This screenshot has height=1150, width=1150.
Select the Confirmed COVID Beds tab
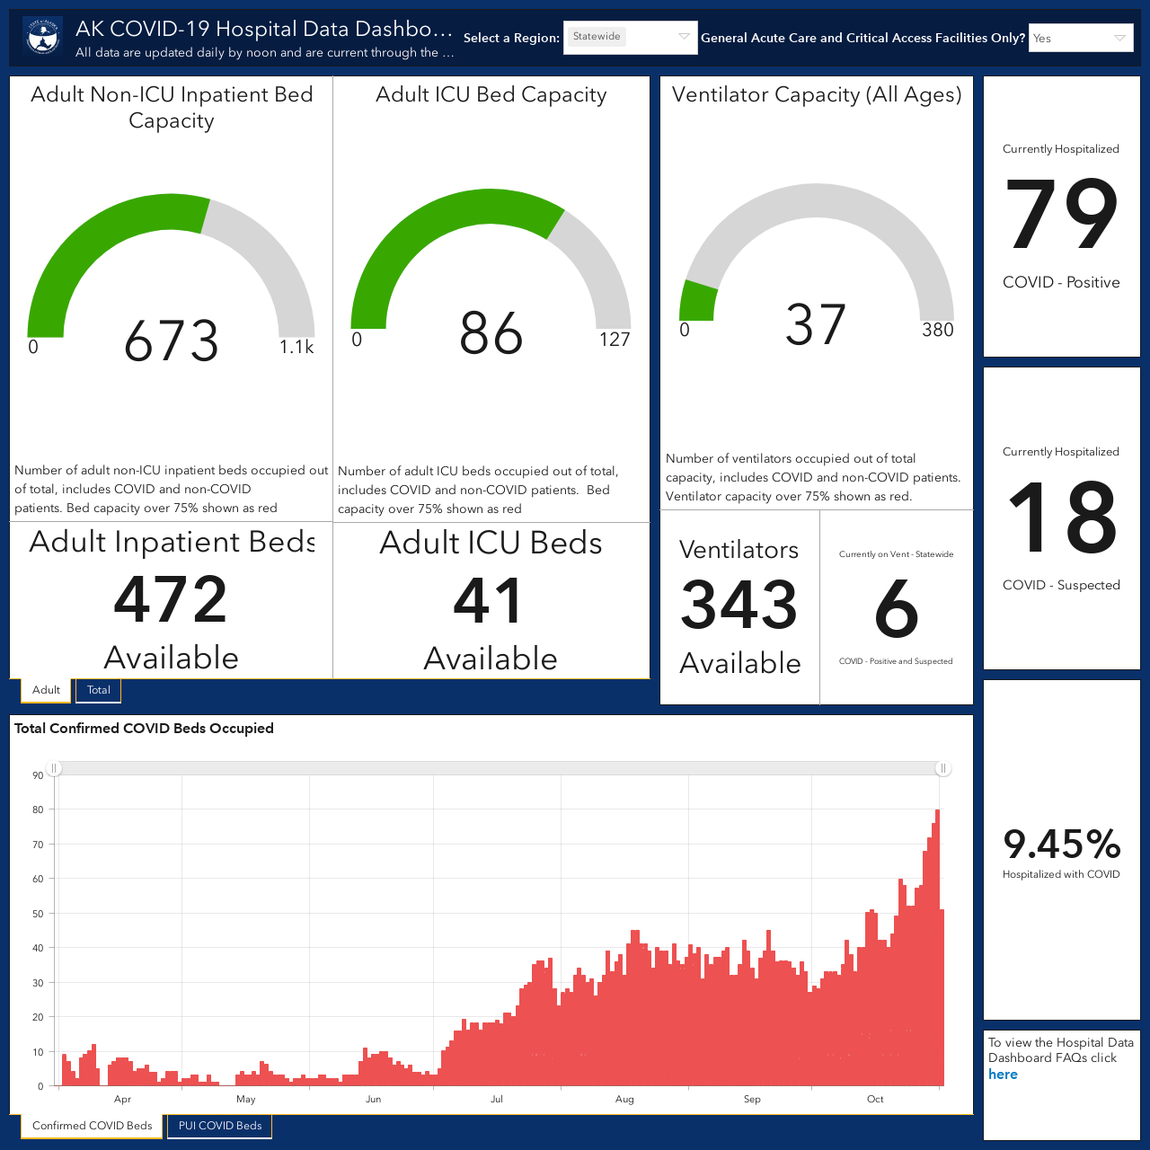[92, 1126]
